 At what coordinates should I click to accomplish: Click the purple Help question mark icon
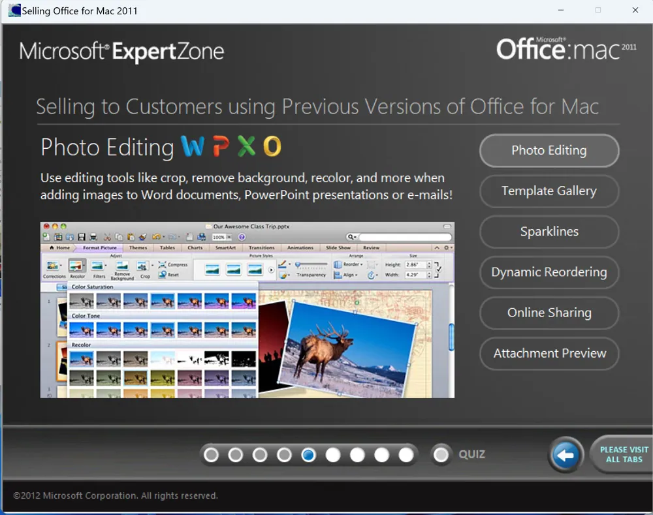tap(242, 237)
